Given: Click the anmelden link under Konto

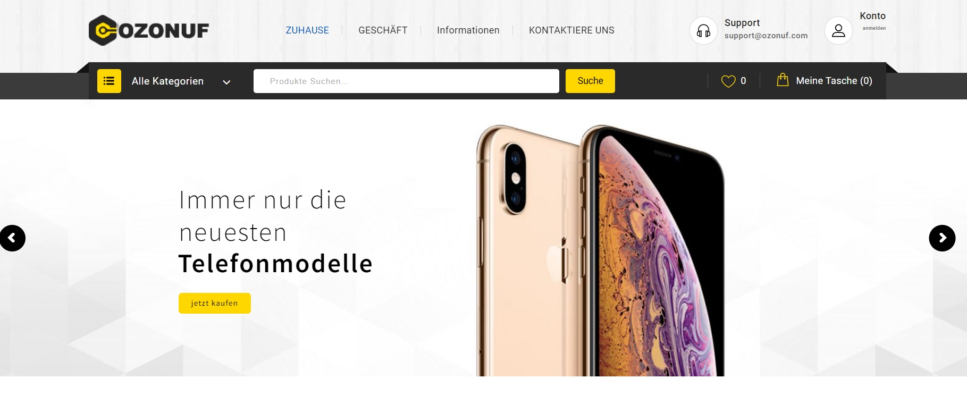Looking at the screenshot, I should (874, 28).
